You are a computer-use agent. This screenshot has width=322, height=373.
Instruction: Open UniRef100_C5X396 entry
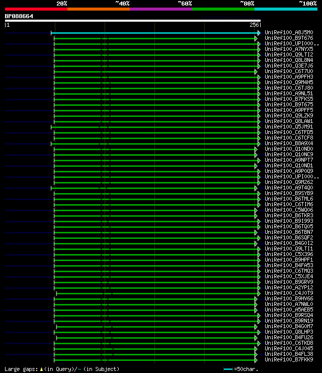[x=289, y=255]
